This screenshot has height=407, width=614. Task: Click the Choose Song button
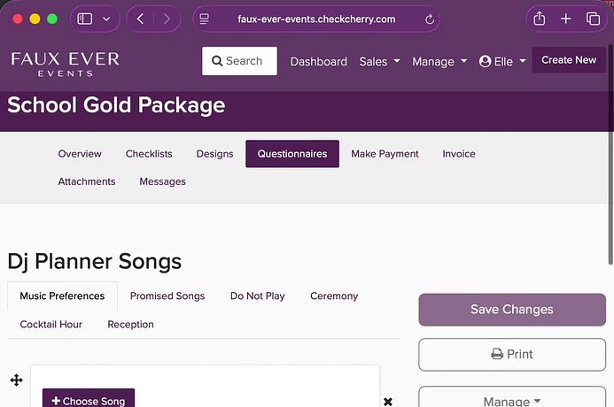[89, 400]
